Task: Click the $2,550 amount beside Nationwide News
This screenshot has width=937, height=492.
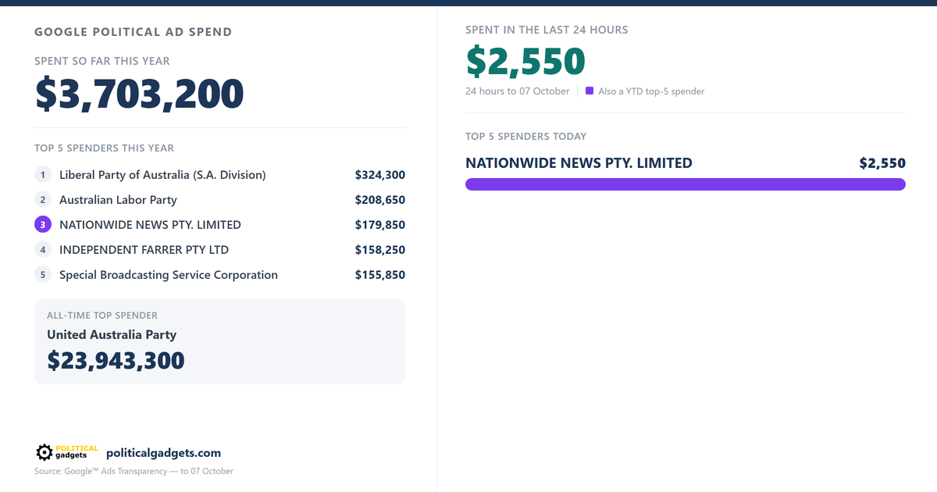Action: [882, 163]
